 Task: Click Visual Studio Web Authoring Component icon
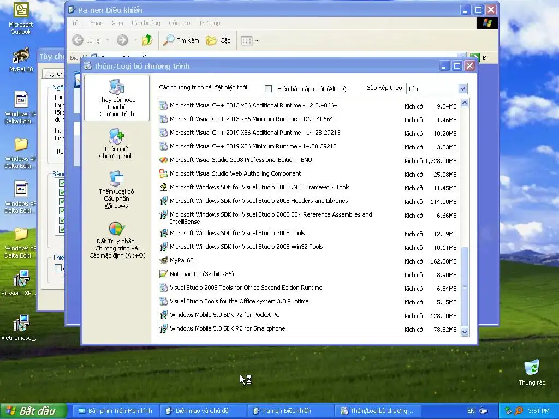click(164, 173)
